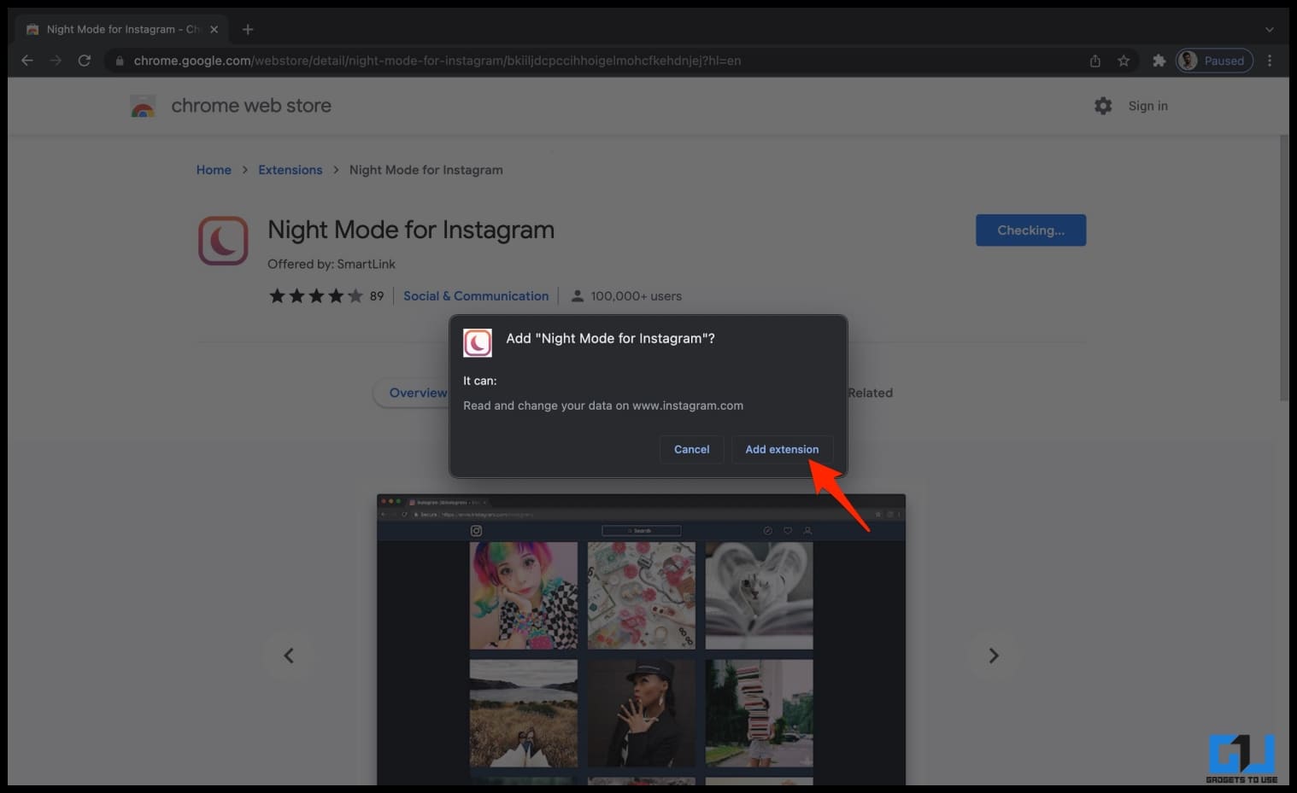Click the moon icon in dialog
Screen dimensions: 1297x793
point(478,343)
